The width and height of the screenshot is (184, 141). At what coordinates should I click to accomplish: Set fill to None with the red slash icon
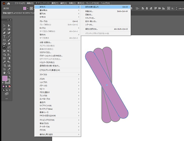[10, 86]
